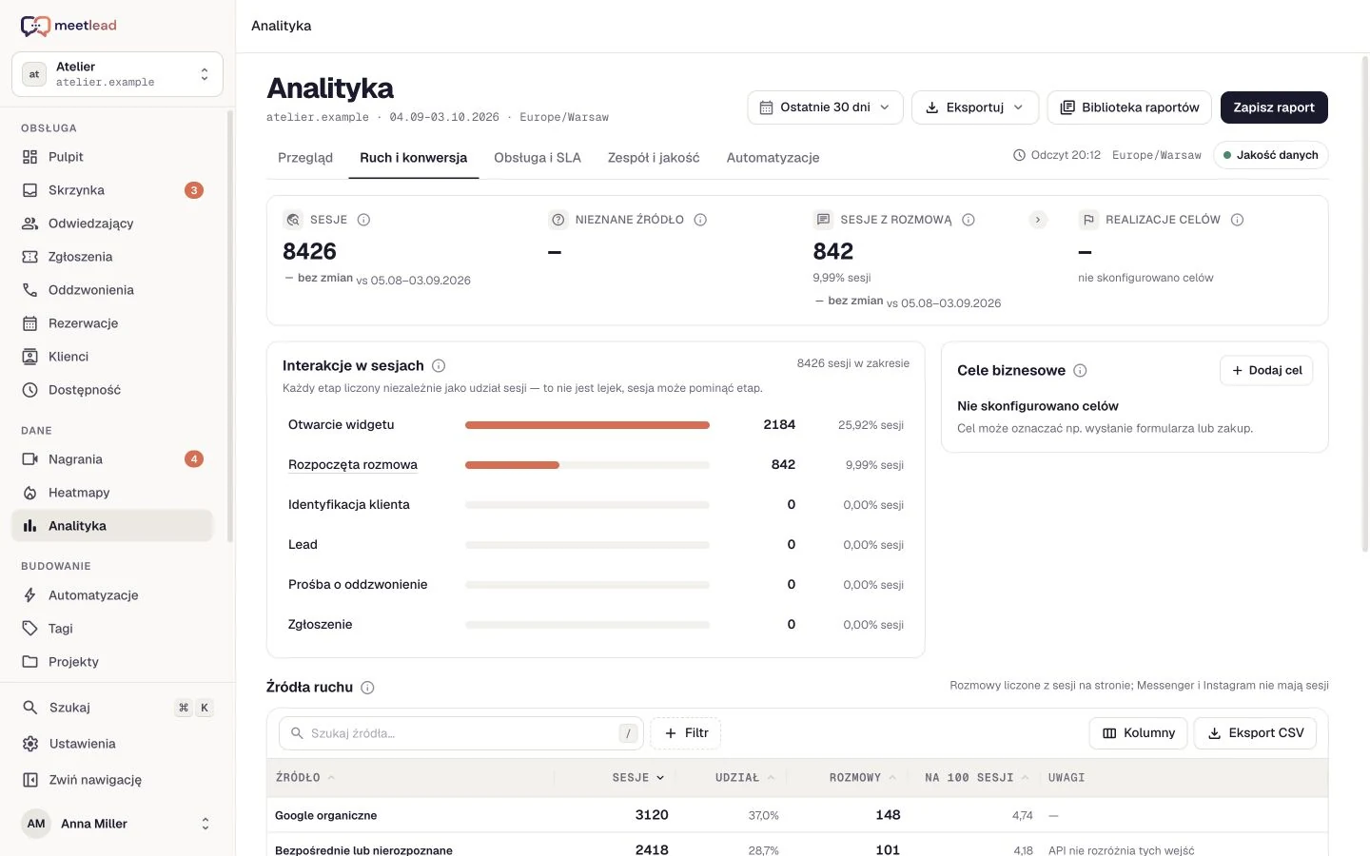Click the Automatyzacje lightning icon in sidebar
This screenshot has height=856, width=1370.
(x=30, y=595)
